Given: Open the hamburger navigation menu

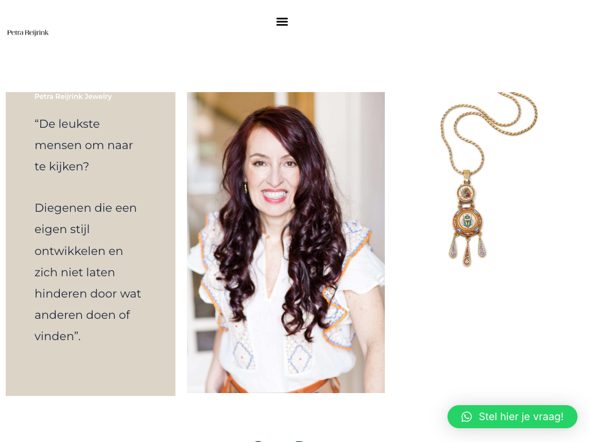Looking at the screenshot, I should pos(282,22).
